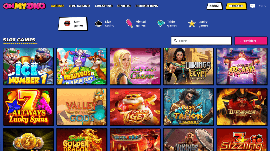
Task: Open the EN language selector
Action: [x=262, y=6]
